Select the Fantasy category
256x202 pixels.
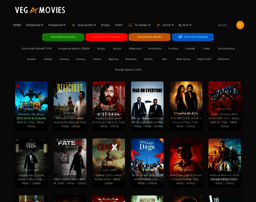[x=64, y=59]
